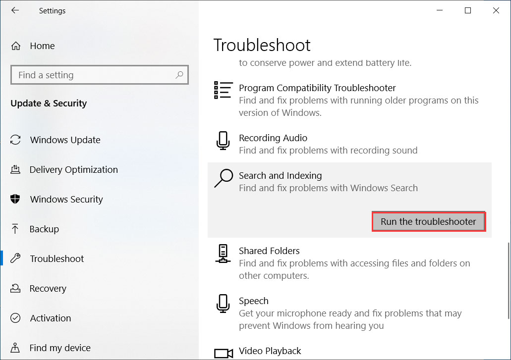Click the Windows Security shield icon
The height and width of the screenshot is (360, 511).
16,200
